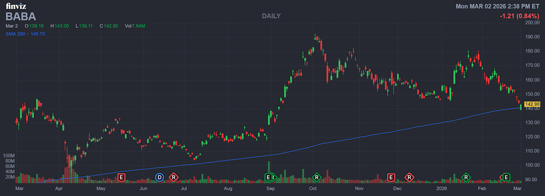Select the red R marker in late June
This screenshot has height=196, width=545.
point(173,177)
